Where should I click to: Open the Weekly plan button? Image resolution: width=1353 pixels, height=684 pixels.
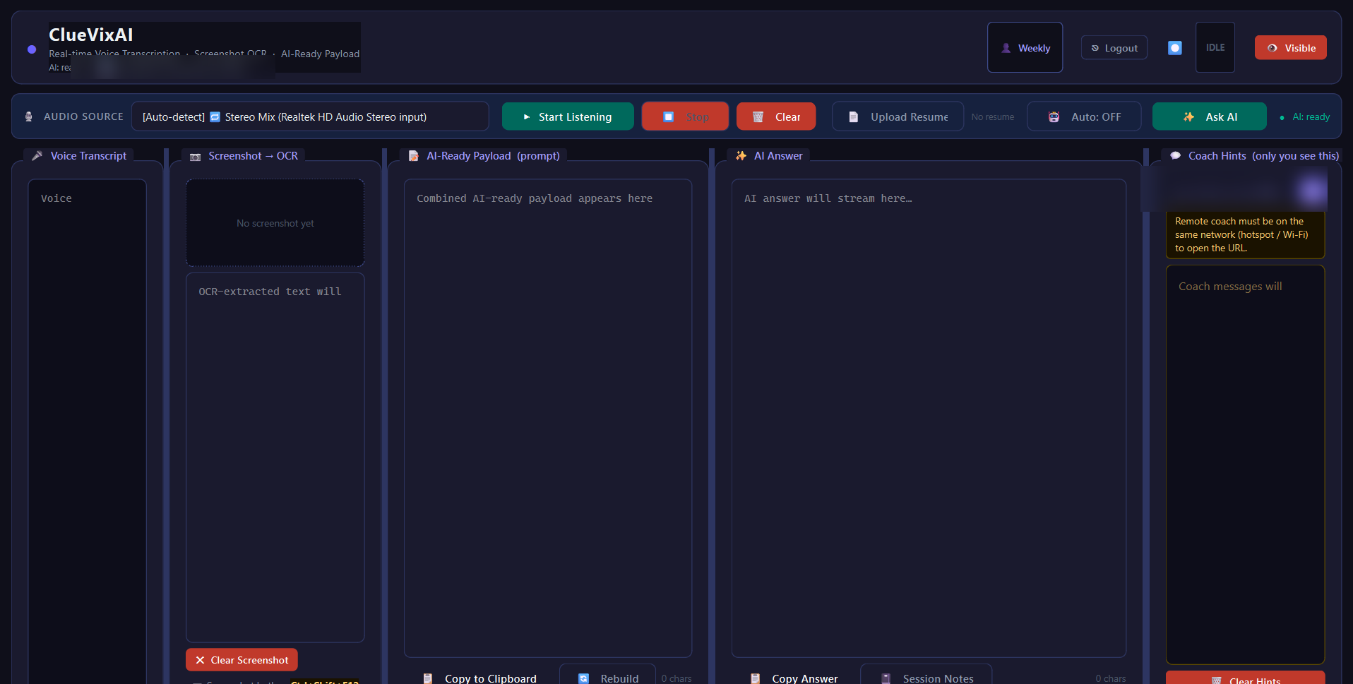pyautogui.click(x=1025, y=47)
